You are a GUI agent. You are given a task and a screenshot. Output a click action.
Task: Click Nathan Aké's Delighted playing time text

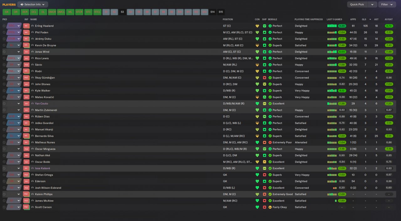point(301,155)
